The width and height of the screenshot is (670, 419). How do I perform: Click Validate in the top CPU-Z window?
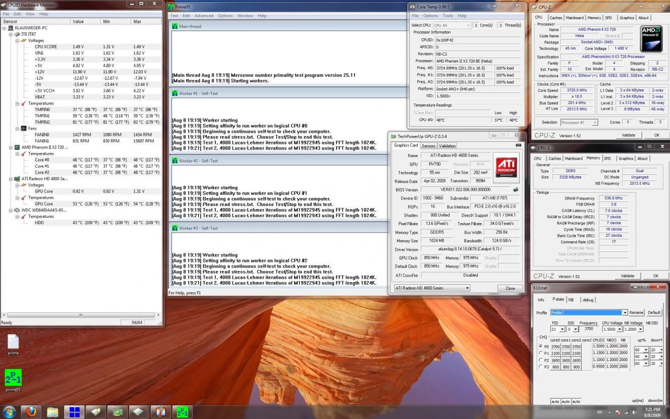[628, 135]
